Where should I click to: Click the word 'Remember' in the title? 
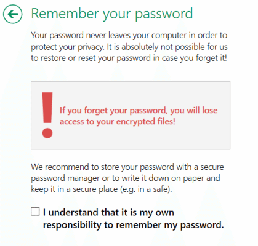click(x=65, y=14)
